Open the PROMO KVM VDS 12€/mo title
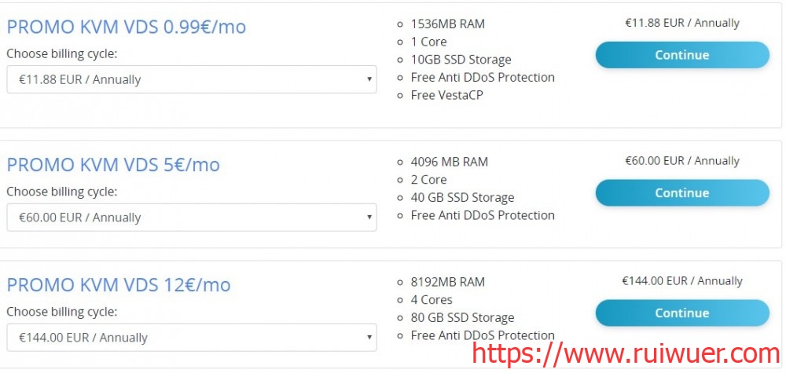786x373 pixels. tap(119, 284)
